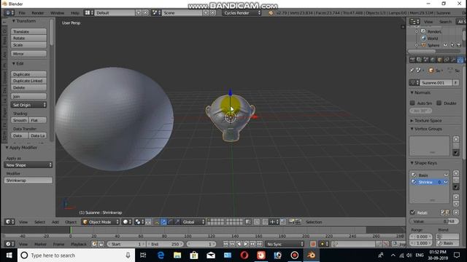Open Opera browser from taskbar
The height and width of the screenshot is (262, 467).
244,255
